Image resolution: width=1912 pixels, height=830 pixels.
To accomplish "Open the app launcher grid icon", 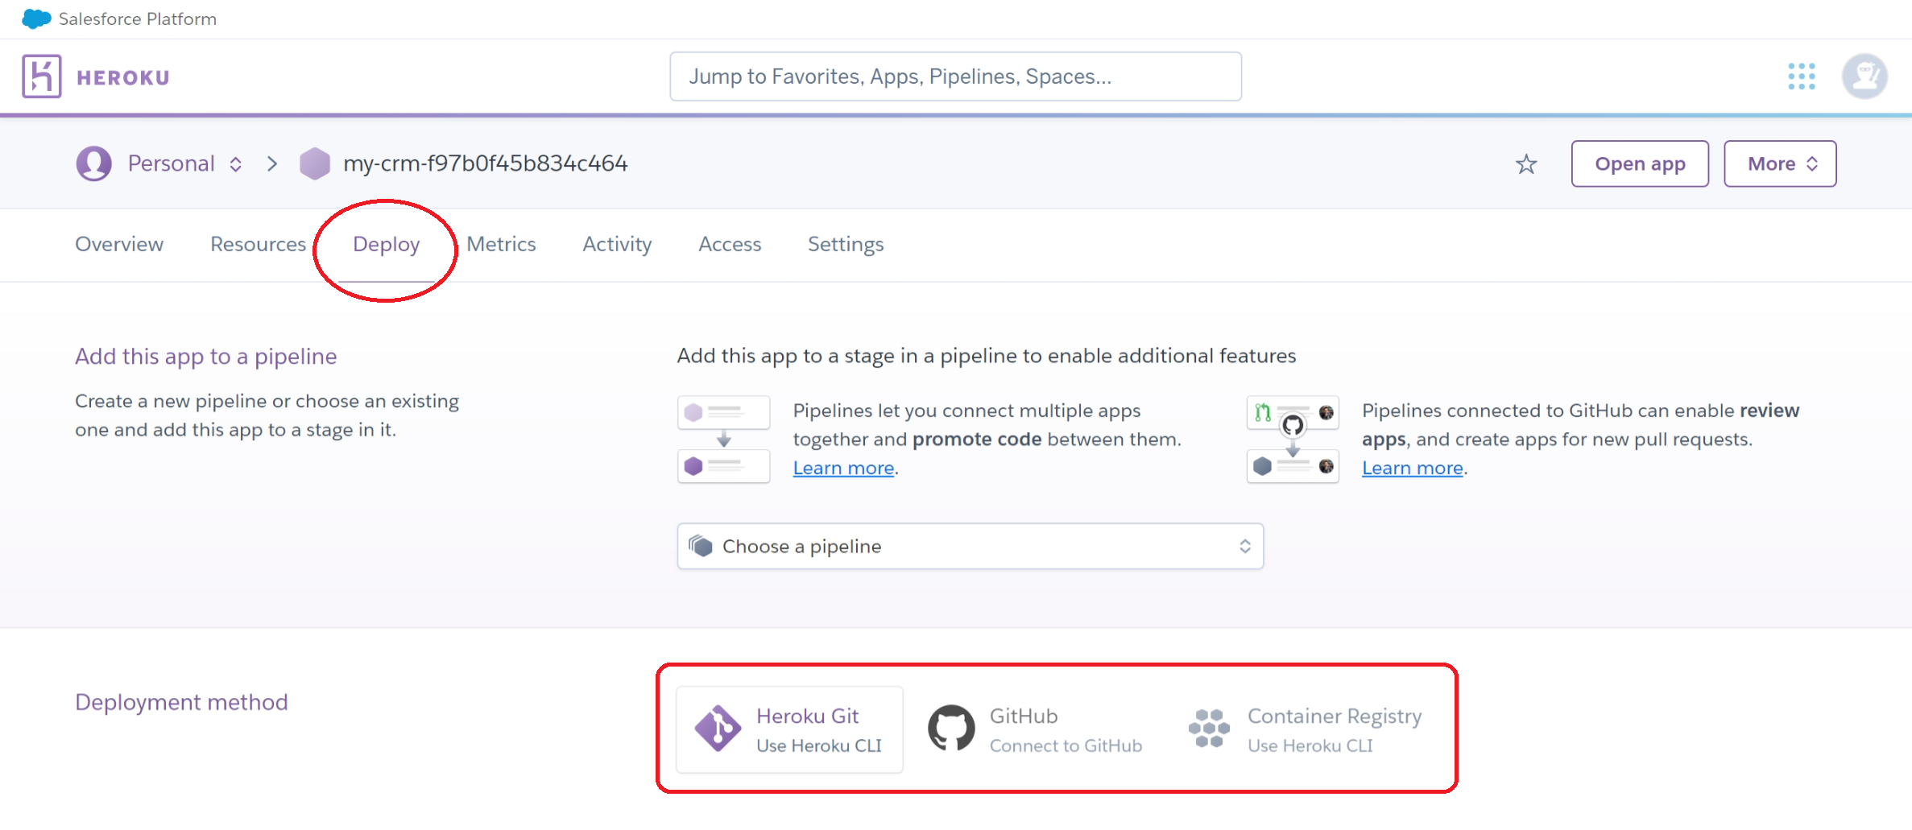I will pos(1801,76).
